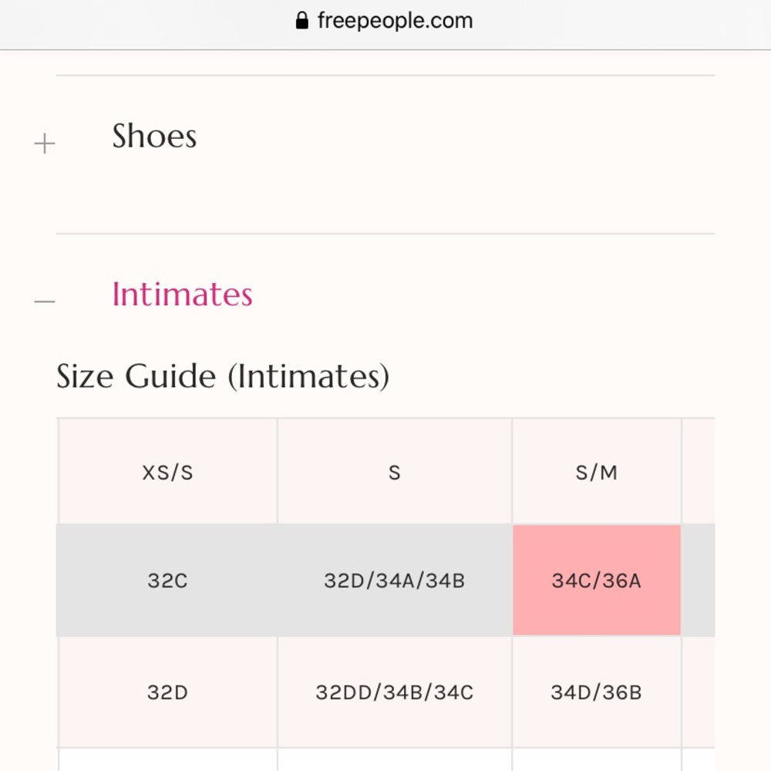Click the cut-off header right of S/M

coord(699,473)
